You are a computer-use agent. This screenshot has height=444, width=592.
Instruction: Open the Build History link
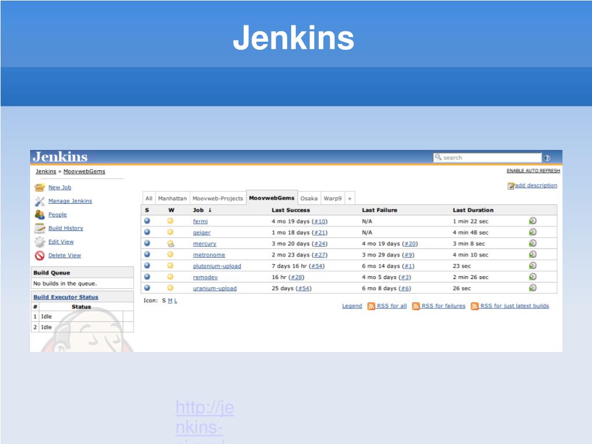tap(66, 228)
